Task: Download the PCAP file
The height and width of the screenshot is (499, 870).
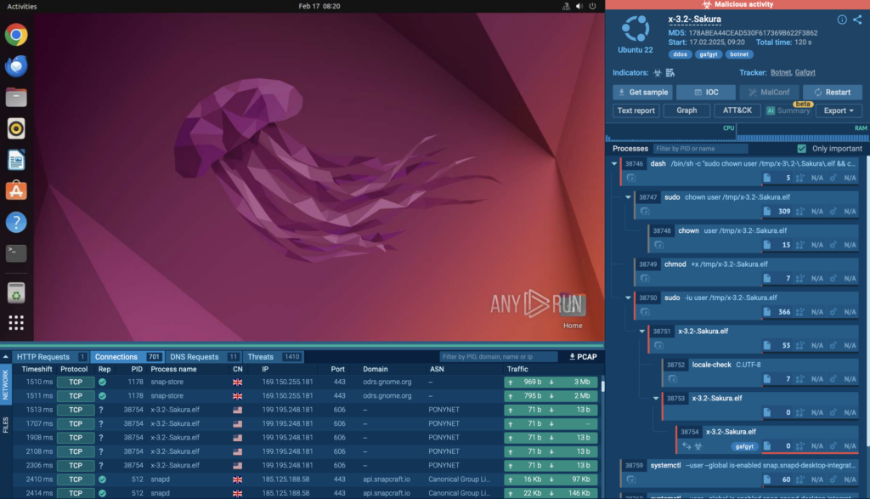Action: (x=583, y=357)
